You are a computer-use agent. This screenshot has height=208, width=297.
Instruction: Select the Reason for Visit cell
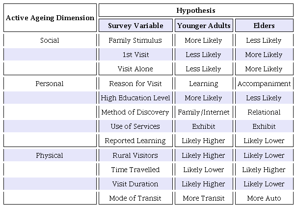tap(135, 84)
